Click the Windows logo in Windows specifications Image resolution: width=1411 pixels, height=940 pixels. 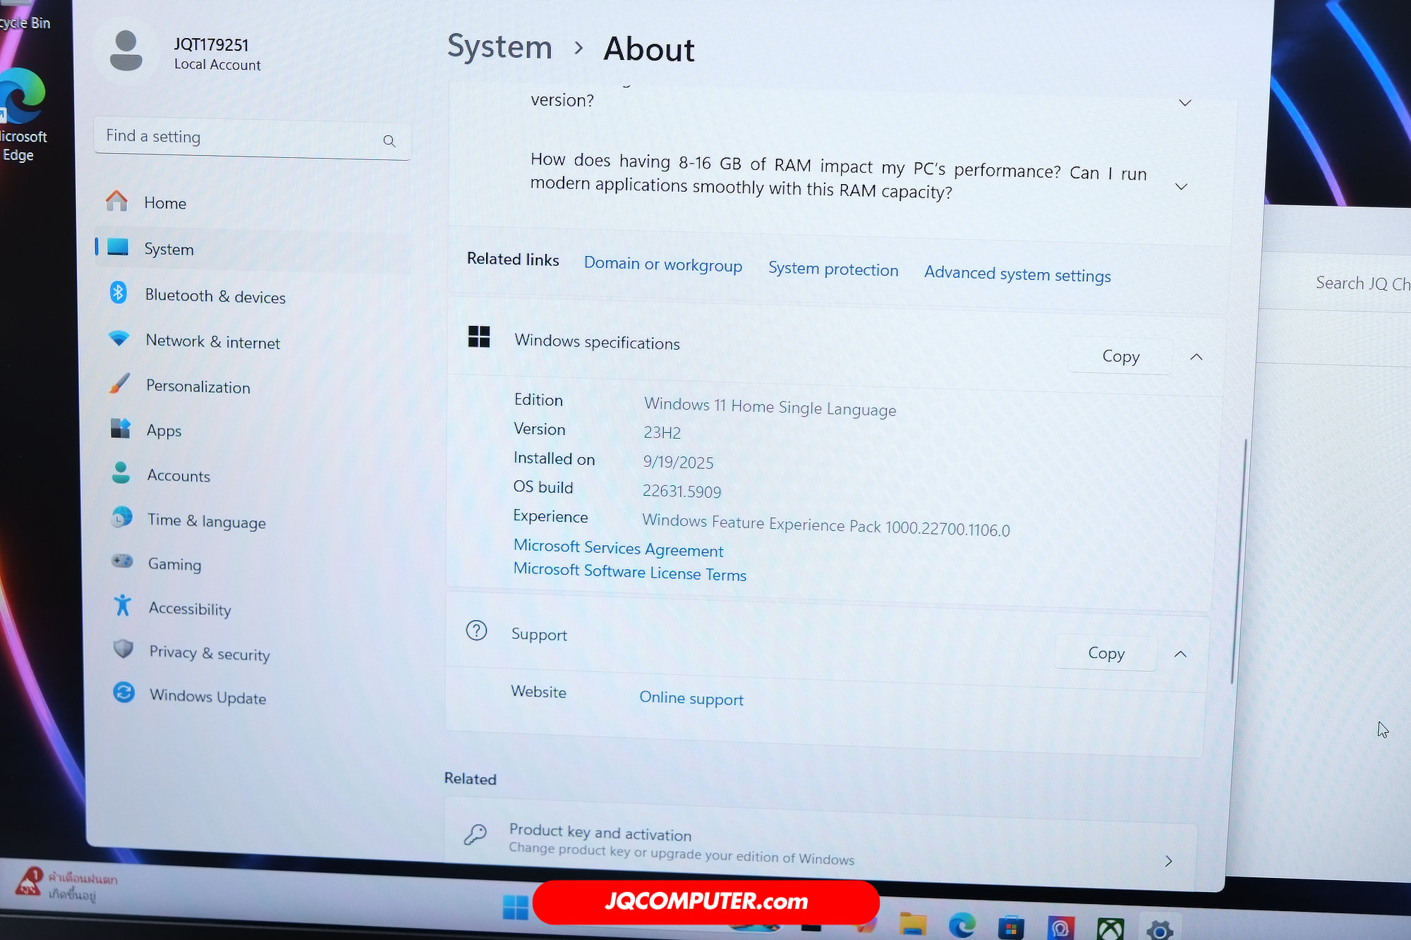pyautogui.click(x=479, y=336)
